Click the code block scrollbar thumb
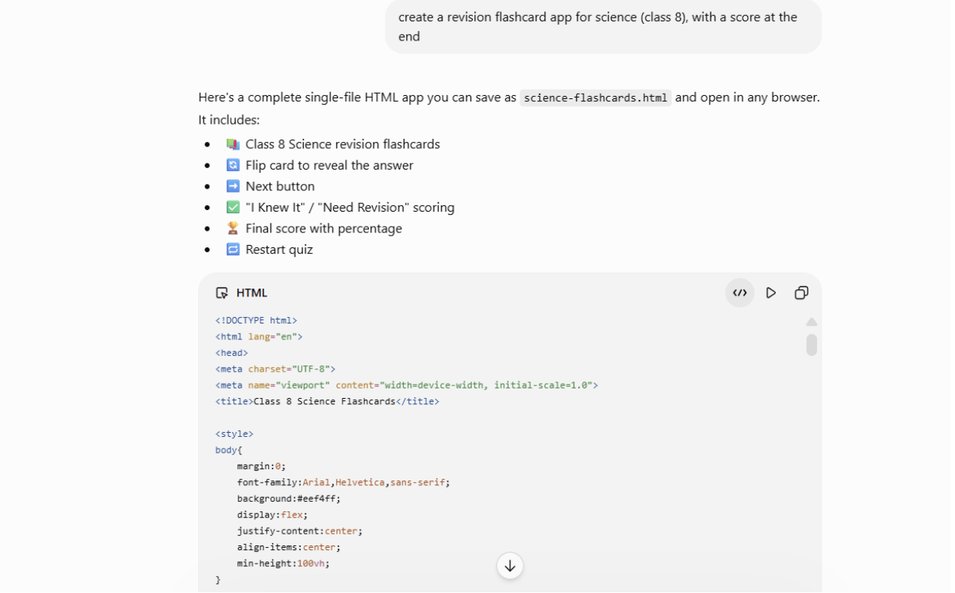 (811, 345)
